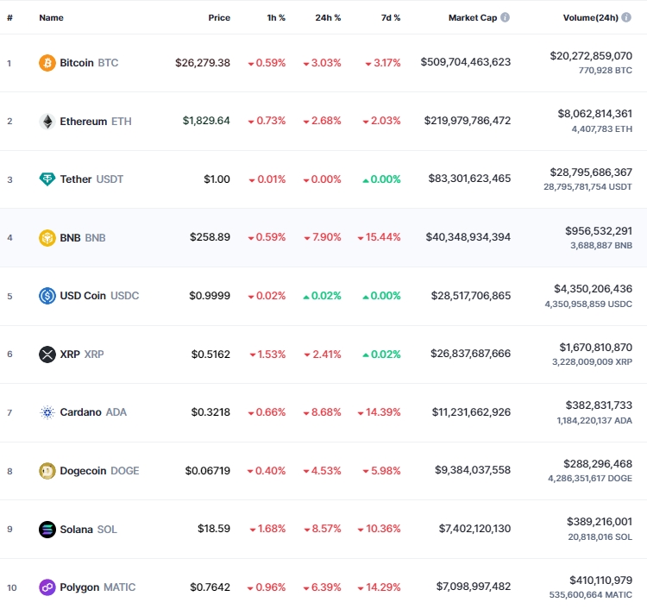Click BNB price $258.89
The height and width of the screenshot is (615, 647).
pos(210,236)
